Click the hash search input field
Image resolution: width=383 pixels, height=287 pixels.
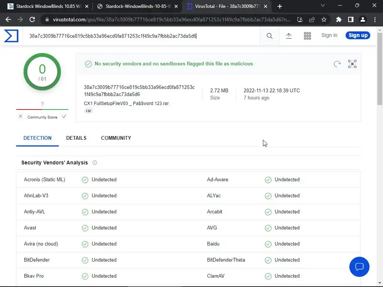tap(142, 36)
